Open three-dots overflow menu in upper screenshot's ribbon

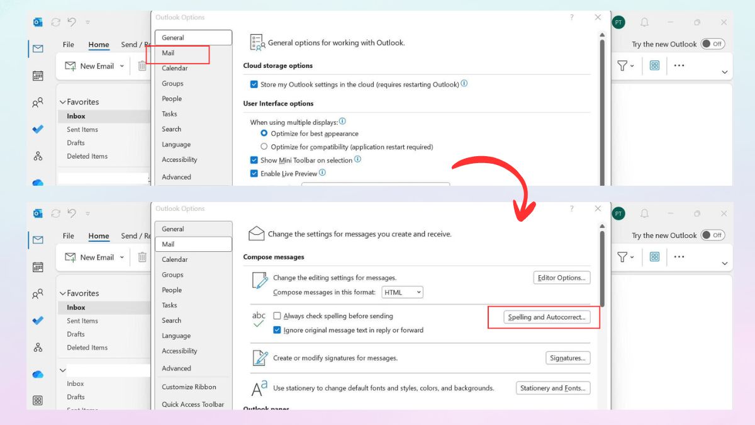click(x=679, y=65)
